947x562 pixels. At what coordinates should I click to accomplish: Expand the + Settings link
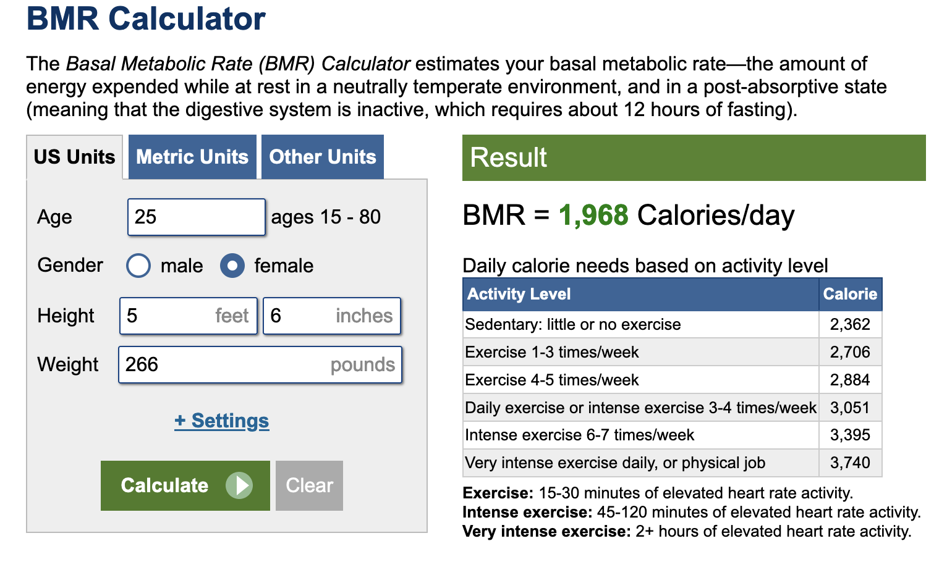coord(222,421)
